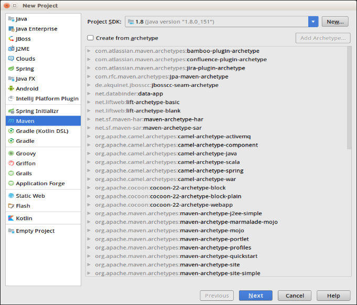This screenshot has height=305, width=357.
Task: Select the Android robot icon
Action: [x=12, y=88]
